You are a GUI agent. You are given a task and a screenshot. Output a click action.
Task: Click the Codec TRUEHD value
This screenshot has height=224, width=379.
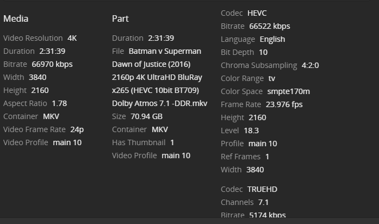tap(262, 189)
